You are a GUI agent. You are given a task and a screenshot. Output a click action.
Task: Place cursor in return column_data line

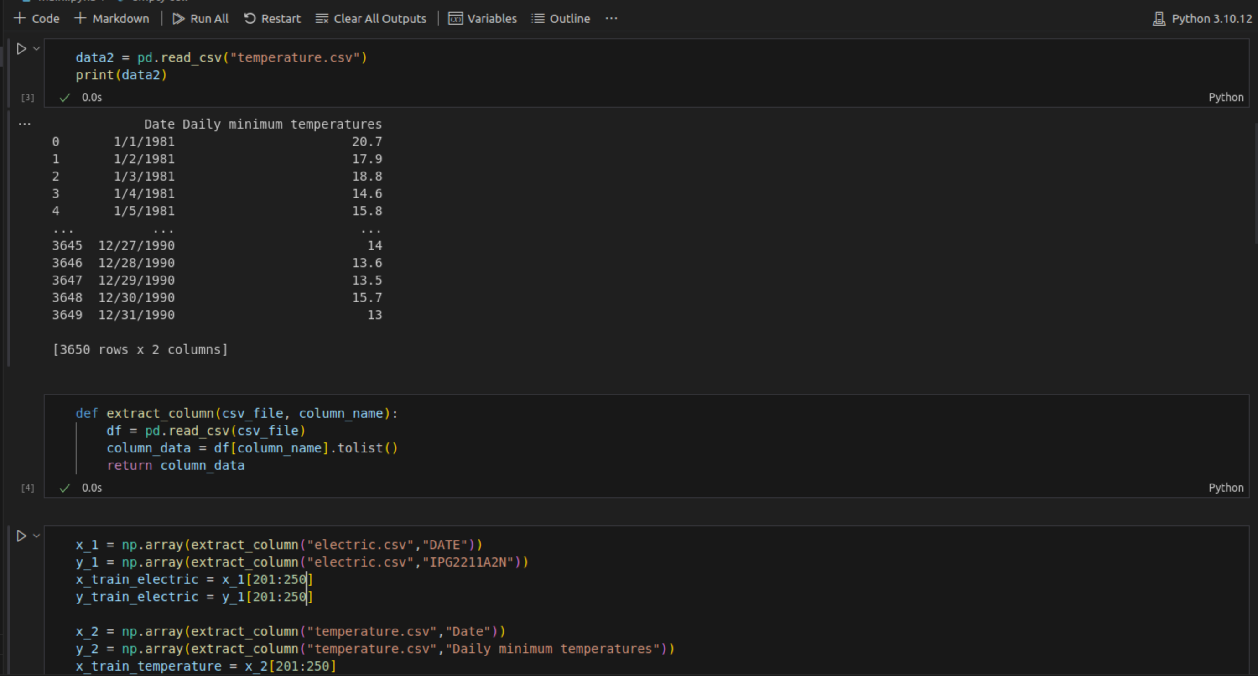[176, 465]
